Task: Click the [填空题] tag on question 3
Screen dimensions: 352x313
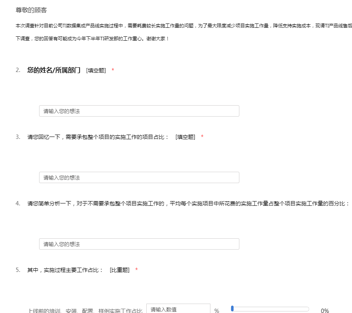Action: click(x=185, y=137)
